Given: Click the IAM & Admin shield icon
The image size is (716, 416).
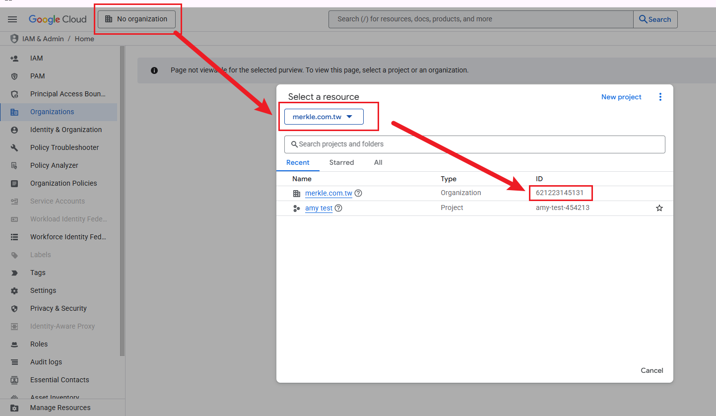Looking at the screenshot, I should point(14,39).
